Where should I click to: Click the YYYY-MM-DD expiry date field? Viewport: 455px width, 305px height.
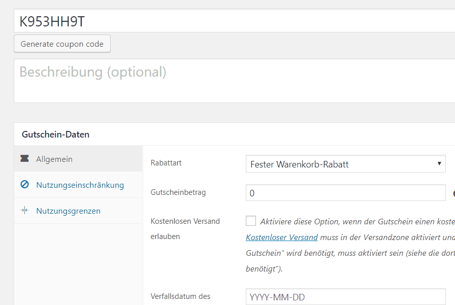pos(345,297)
